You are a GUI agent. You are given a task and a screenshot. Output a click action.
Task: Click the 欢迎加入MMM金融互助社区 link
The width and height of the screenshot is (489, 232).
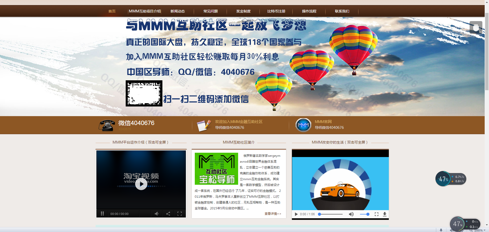click(x=239, y=122)
